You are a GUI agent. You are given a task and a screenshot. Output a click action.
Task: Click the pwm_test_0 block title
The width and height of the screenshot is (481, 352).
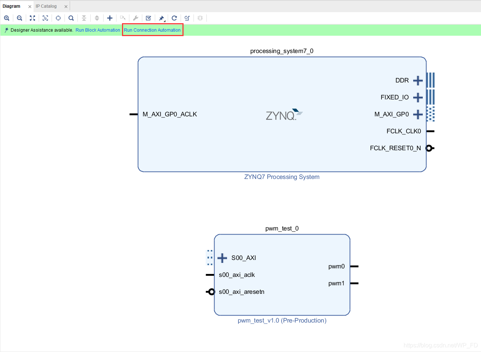(x=282, y=228)
